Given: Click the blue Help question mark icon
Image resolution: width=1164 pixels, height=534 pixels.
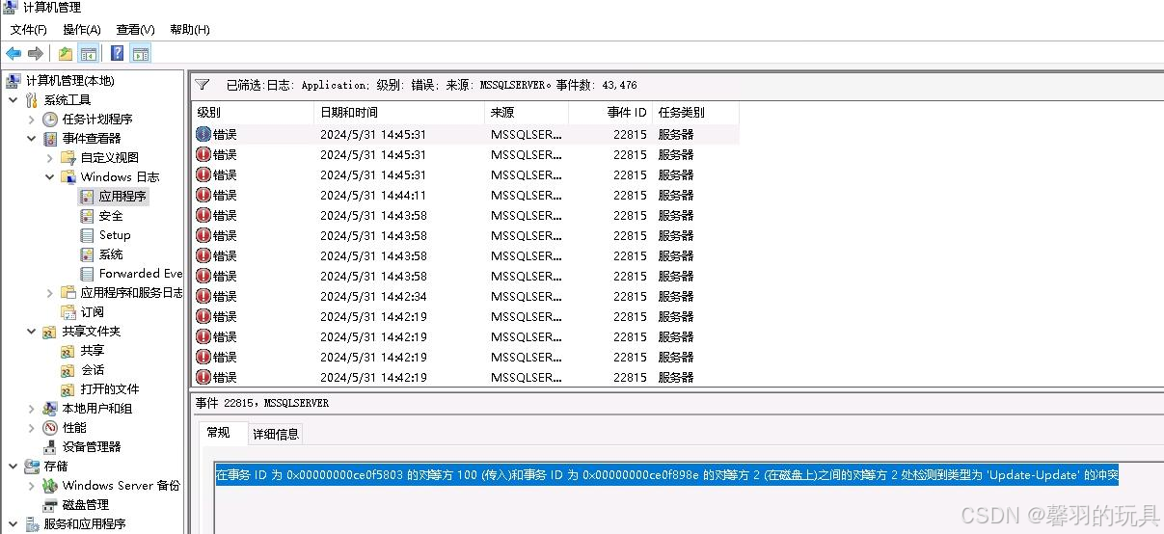Looking at the screenshot, I should click(117, 54).
